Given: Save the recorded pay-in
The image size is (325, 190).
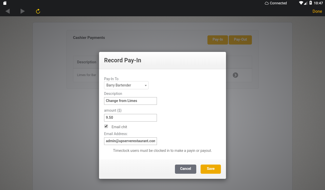Looking at the screenshot, I should click(210, 169).
